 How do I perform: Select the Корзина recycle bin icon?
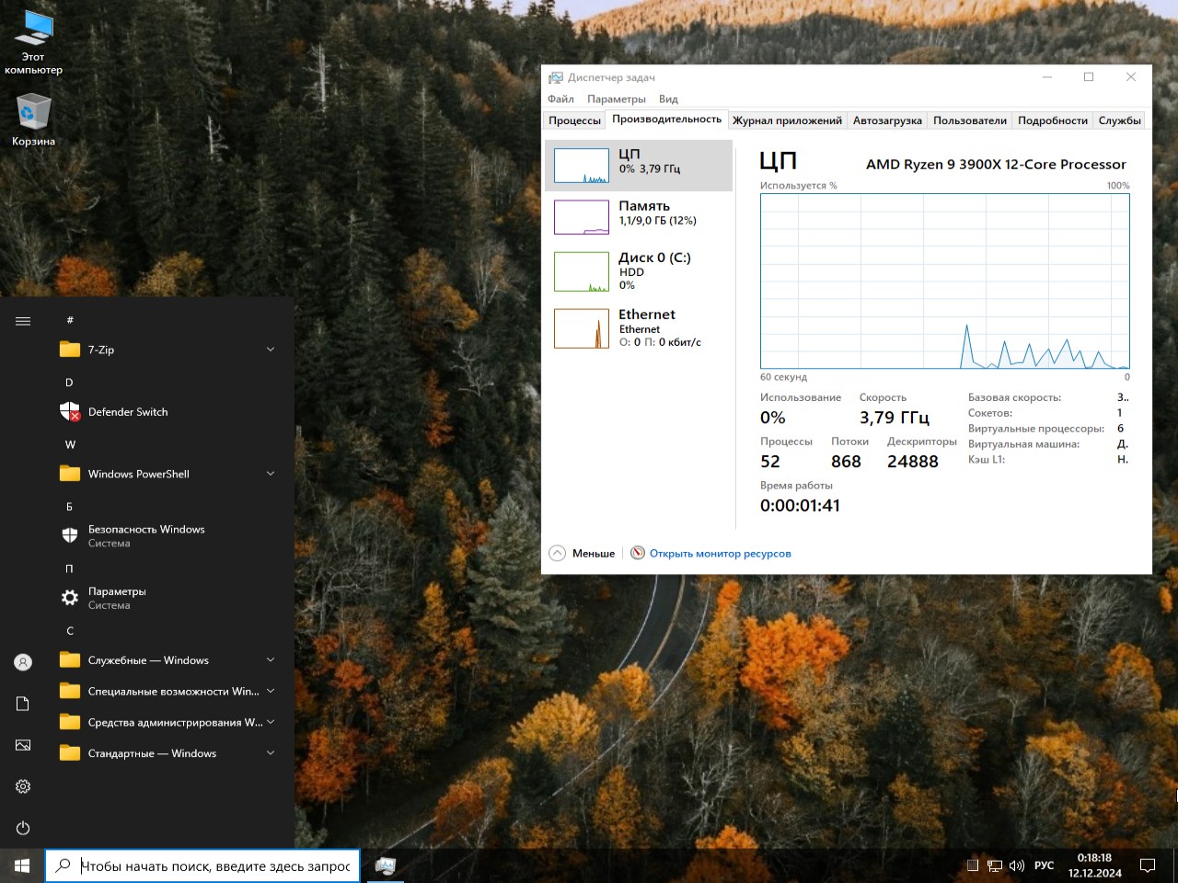[33, 120]
